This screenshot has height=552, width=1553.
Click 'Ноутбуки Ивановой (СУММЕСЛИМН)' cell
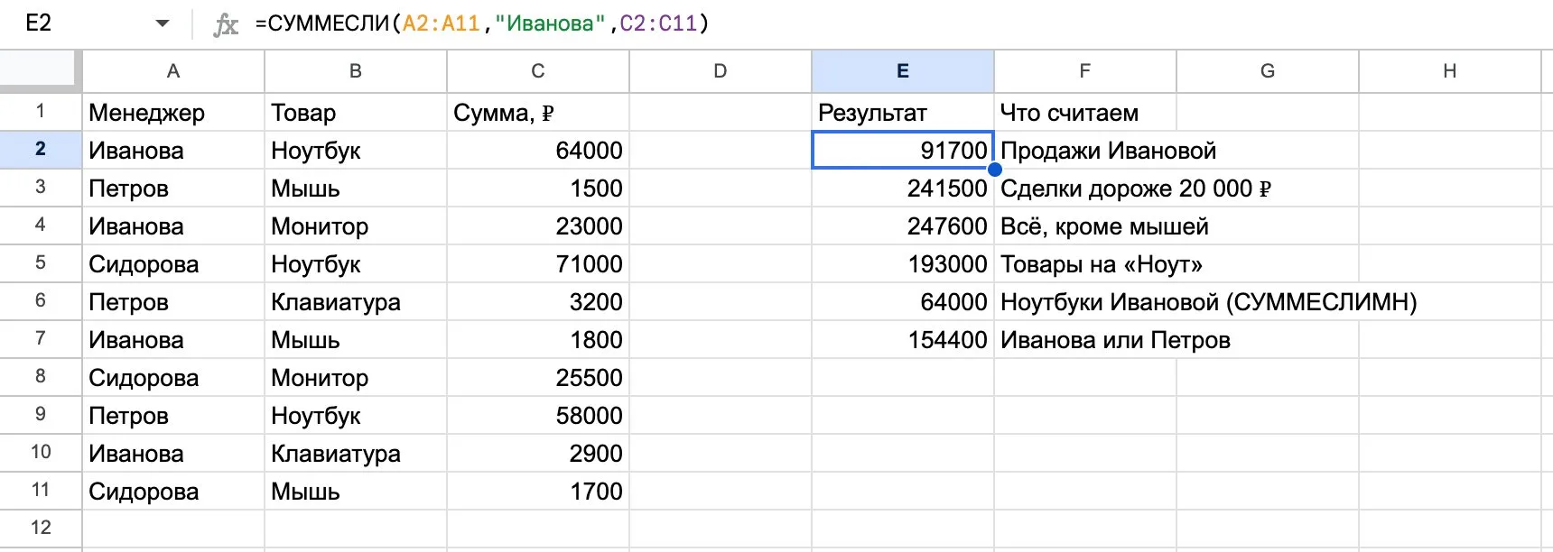[x=1209, y=302]
